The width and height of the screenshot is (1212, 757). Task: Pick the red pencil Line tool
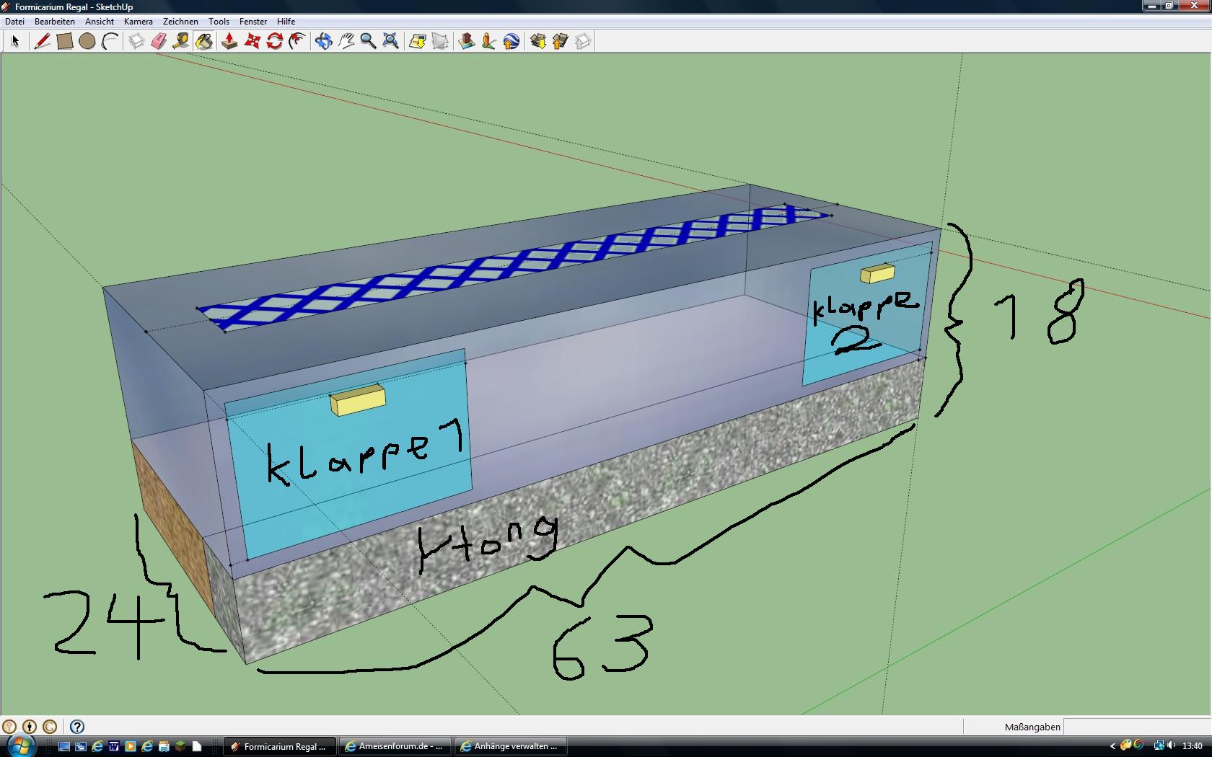click(42, 41)
